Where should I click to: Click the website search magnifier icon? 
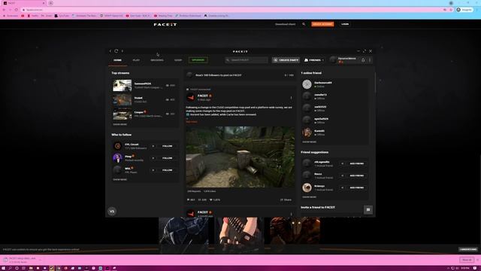point(304,24)
